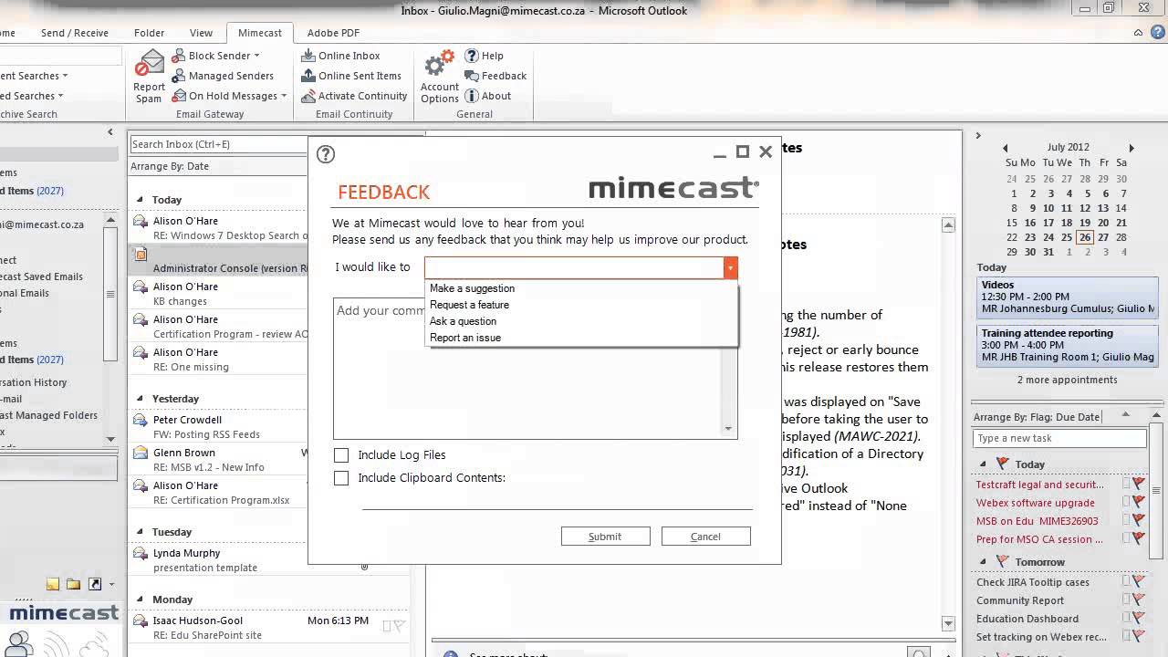1168x657 pixels.
Task: Collapse the Monday message group
Action: 141,600
